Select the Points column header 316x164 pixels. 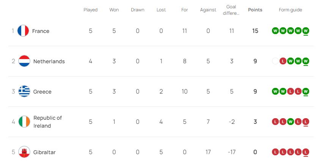click(255, 10)
